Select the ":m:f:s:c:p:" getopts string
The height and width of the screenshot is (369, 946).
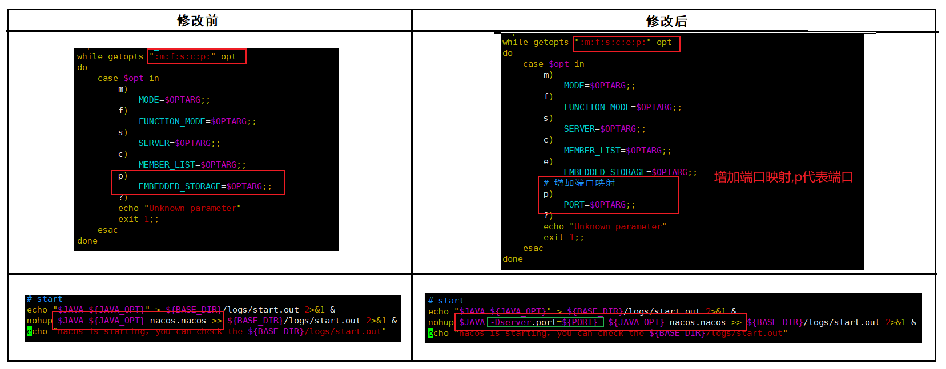tap(182, 56)
